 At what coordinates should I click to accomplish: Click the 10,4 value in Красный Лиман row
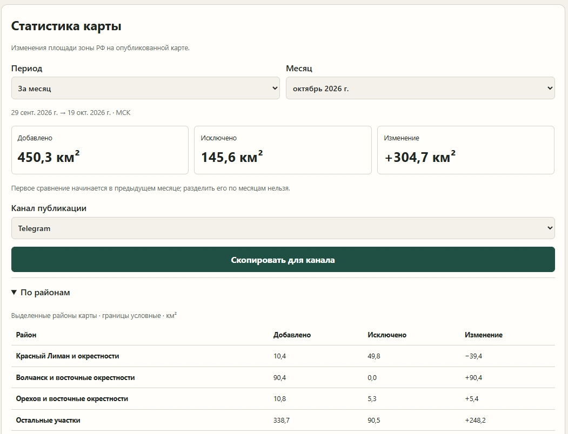coord(279,356)
